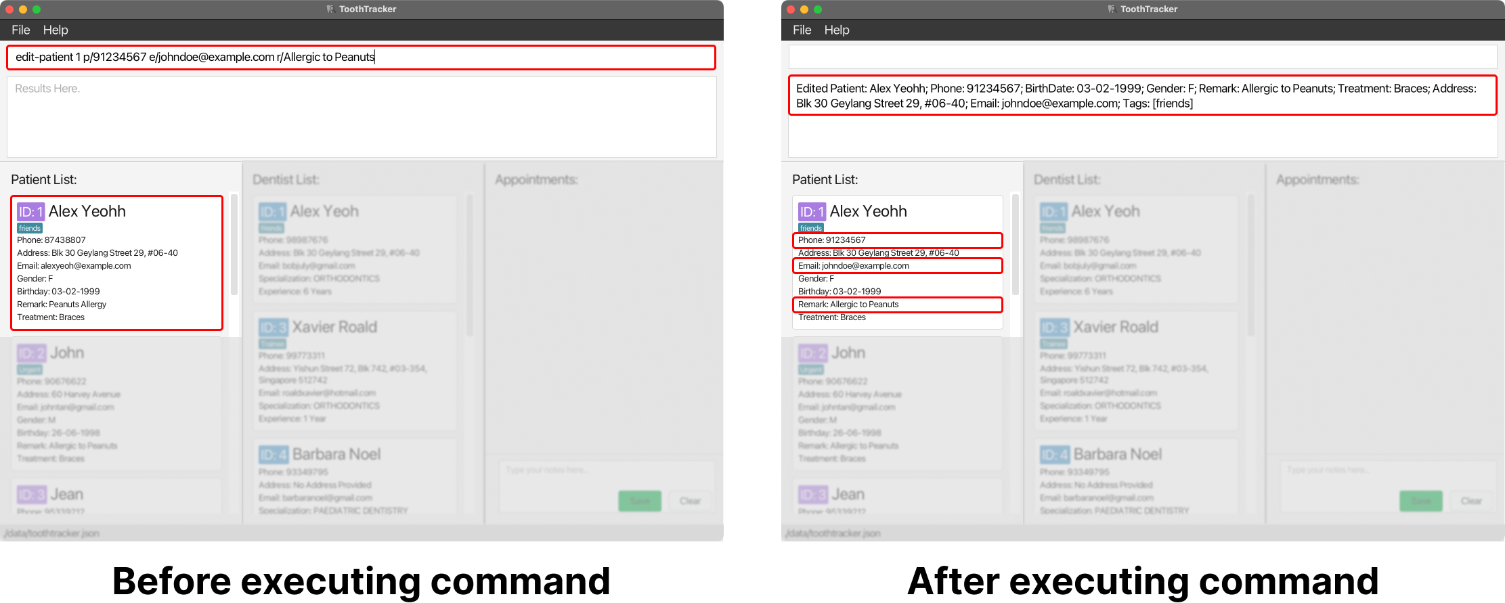
Task: Click the ID: 4 badge beside Barbara Noel, left window
Action: click(274, 455)
